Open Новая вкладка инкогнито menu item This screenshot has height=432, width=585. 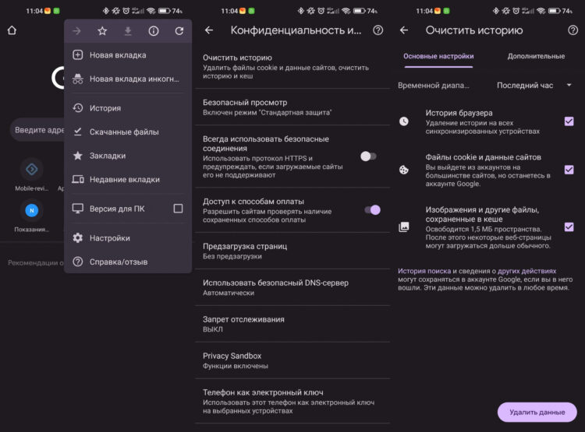128,79
